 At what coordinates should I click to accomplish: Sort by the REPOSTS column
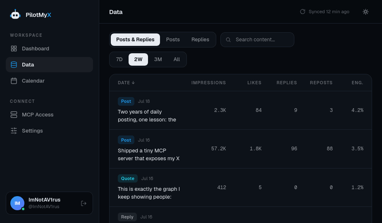point(321,83)
